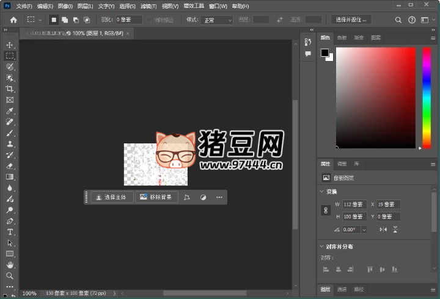Select the Eyedropper tool
Viewport: 440px width, 299px height.
(x=10, y=110)
